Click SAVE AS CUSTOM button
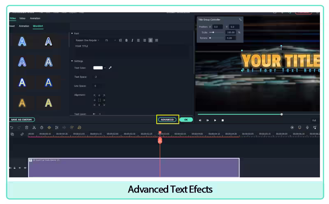Screen dimensions: 329x204 pos(21,120)
